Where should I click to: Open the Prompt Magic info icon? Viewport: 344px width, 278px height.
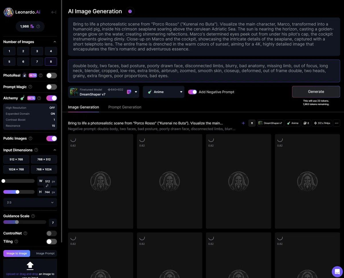tap(30, 87)
